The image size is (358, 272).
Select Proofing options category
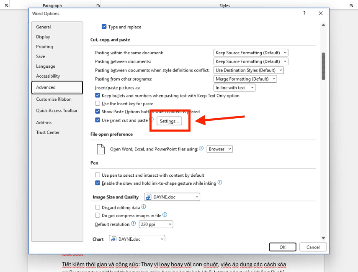click(x=57, y=46)
